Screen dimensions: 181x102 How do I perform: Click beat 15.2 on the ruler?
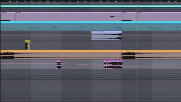click(x=70, y=1)
